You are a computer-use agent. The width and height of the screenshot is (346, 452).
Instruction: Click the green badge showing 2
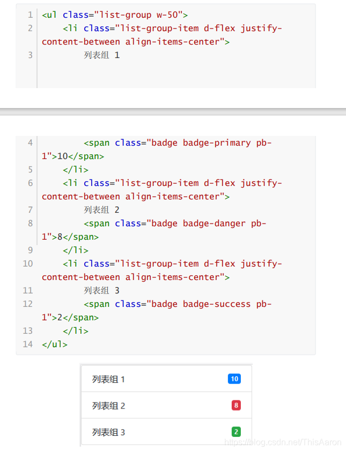pos(236,432)
